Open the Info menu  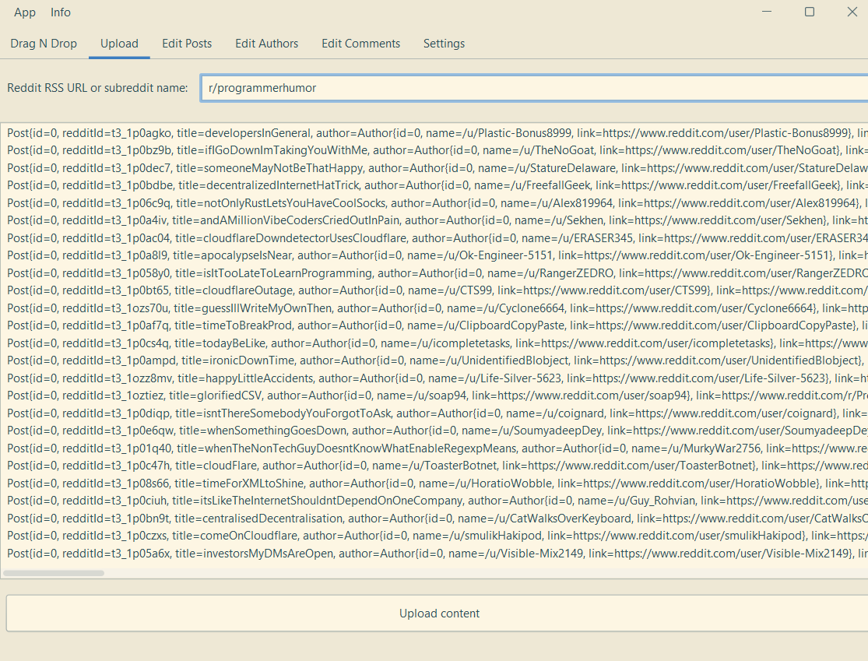pyautogui.click(x=61, y=12)
